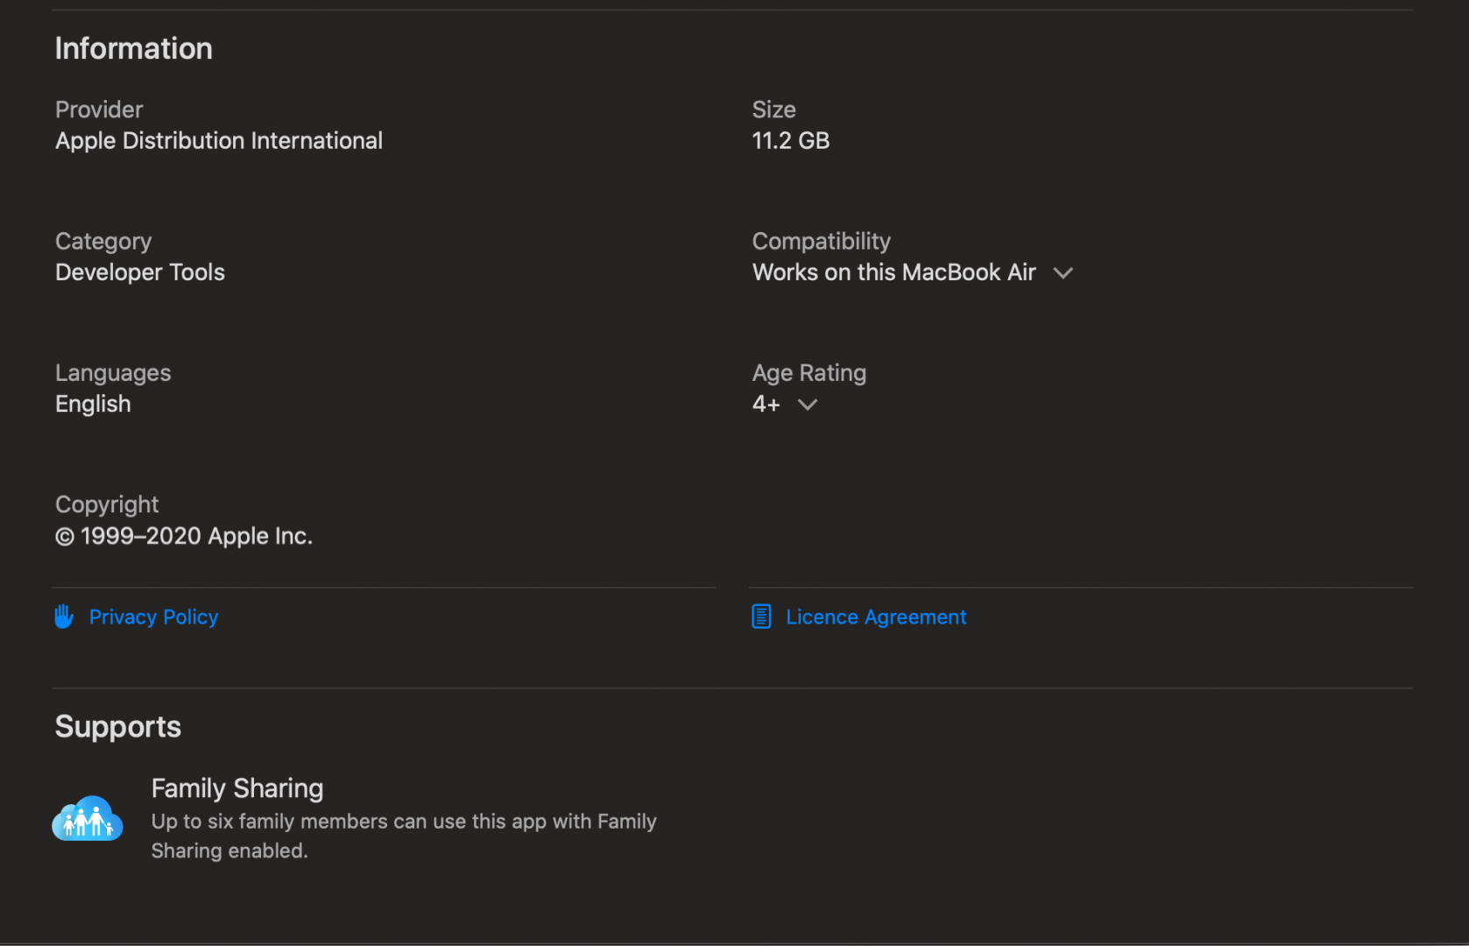Image resolution: width=1469 pixels, height=946 pixels.
Task: Click the Privacy Policy hand icon
Action: (x=64, y=617)
